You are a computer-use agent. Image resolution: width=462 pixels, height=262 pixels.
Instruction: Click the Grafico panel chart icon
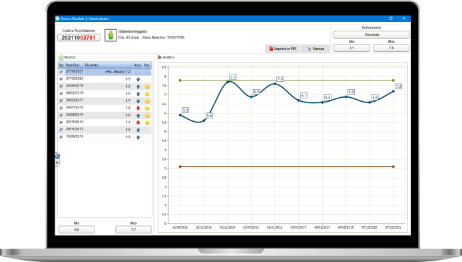click(160, 57)
